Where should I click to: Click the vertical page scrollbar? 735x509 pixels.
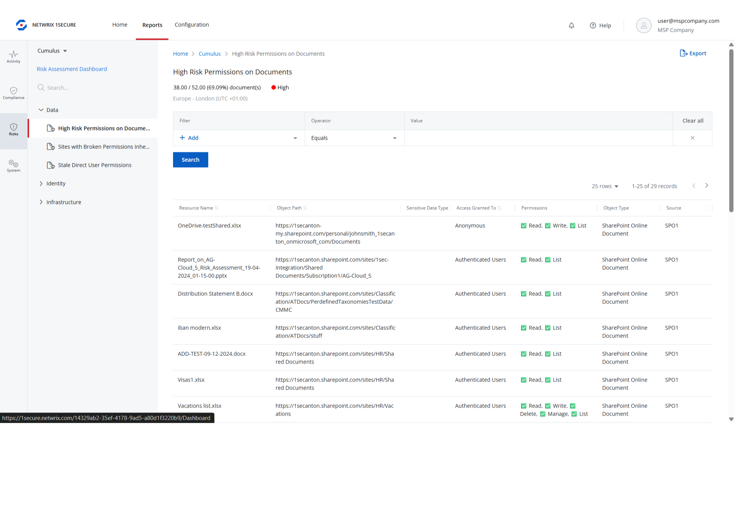(x=731, y=130)
